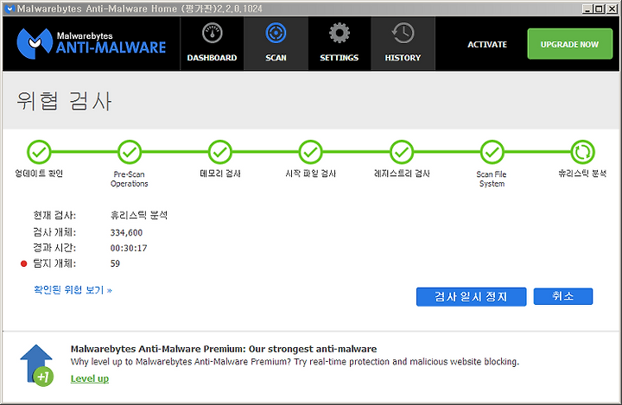Go to the History tab
622x405 pixels.
point(403,43)
